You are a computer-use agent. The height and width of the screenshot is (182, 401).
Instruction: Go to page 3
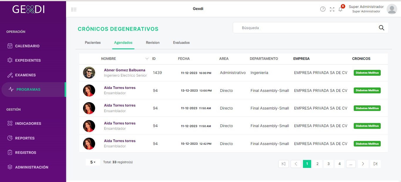tap(328, 164)
